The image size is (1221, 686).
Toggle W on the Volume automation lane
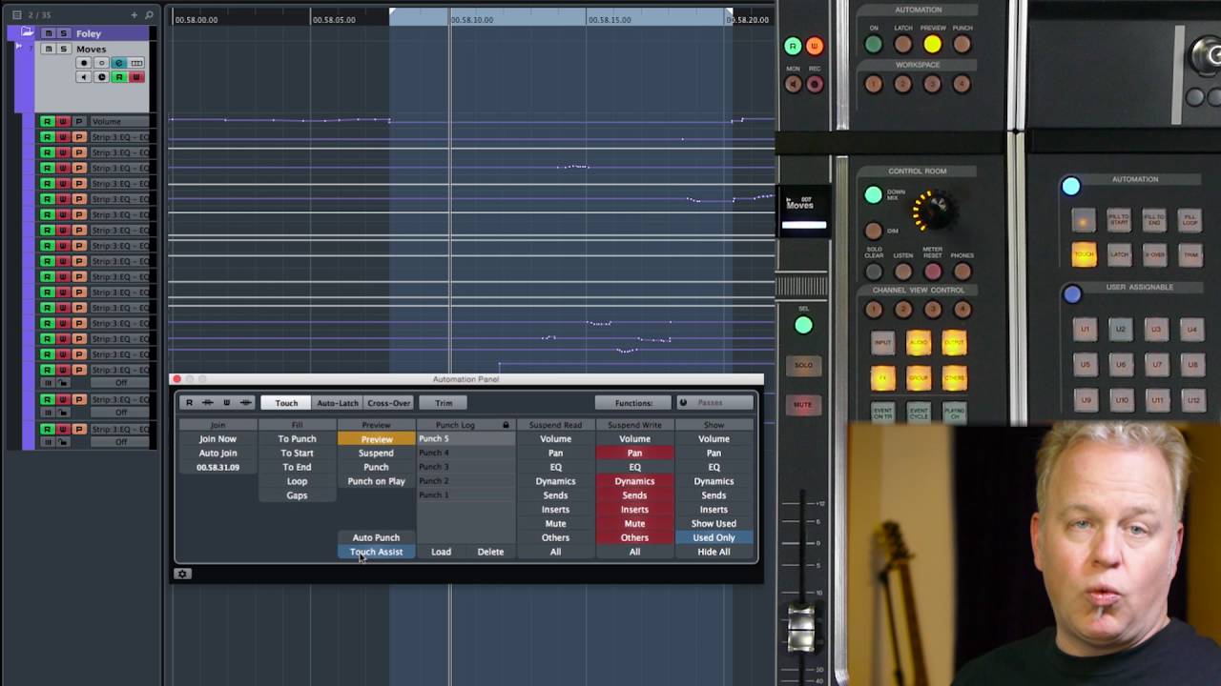(x=63, y=121)
